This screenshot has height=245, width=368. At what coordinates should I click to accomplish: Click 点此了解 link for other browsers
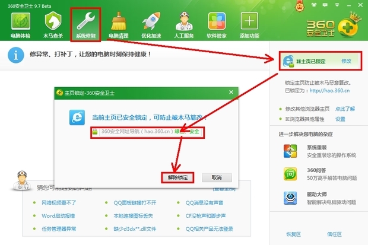345,109
